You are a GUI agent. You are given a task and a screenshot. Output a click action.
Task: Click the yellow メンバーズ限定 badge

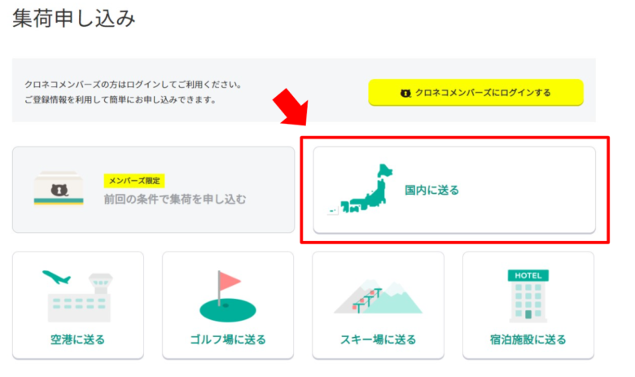[x=134, y=181]
